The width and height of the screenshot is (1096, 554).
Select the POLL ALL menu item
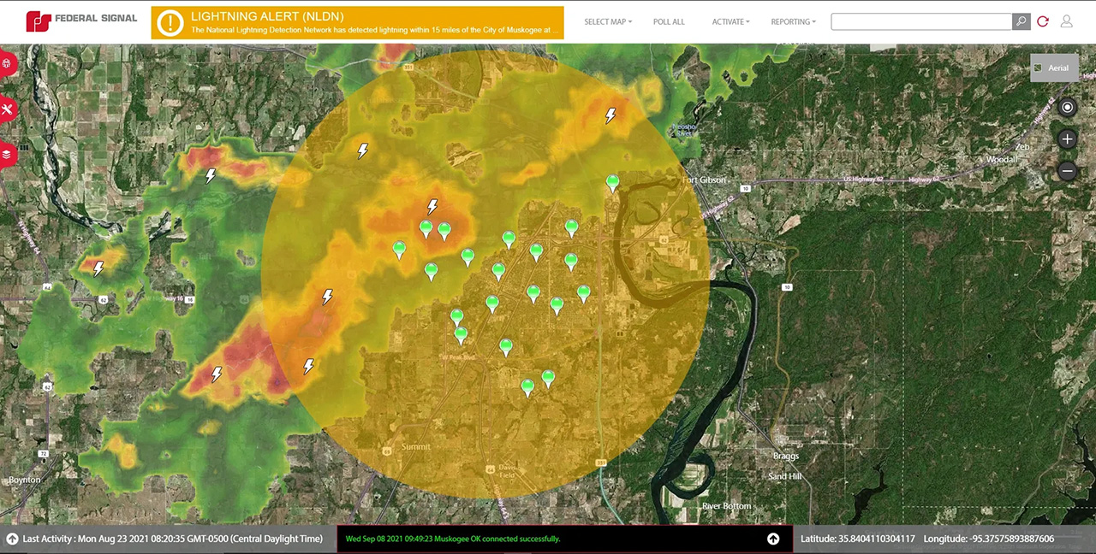pyautogui.click(x=669, y=21)
